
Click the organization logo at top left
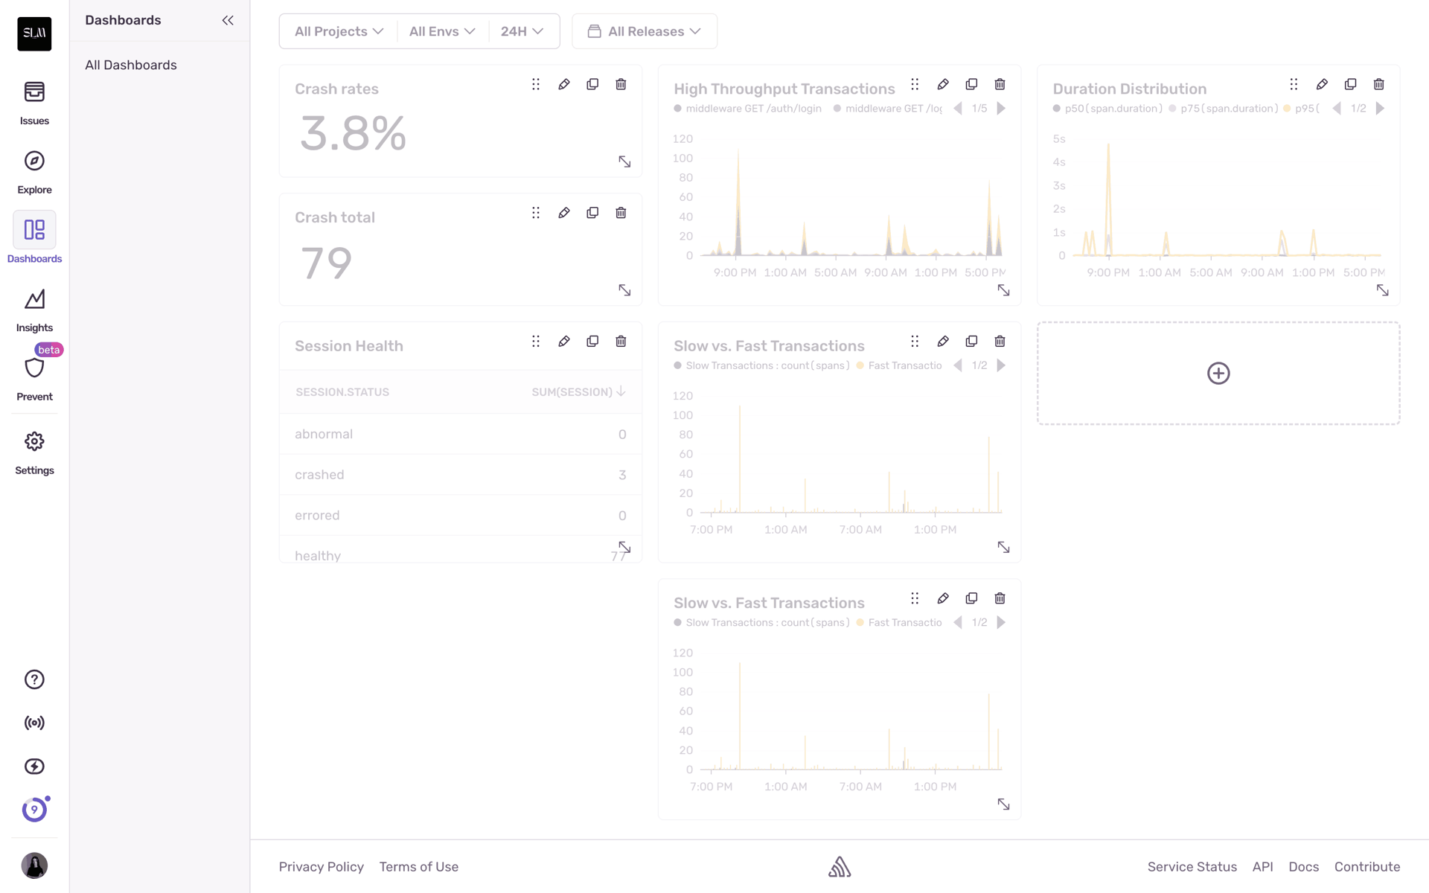click(34, 33)
